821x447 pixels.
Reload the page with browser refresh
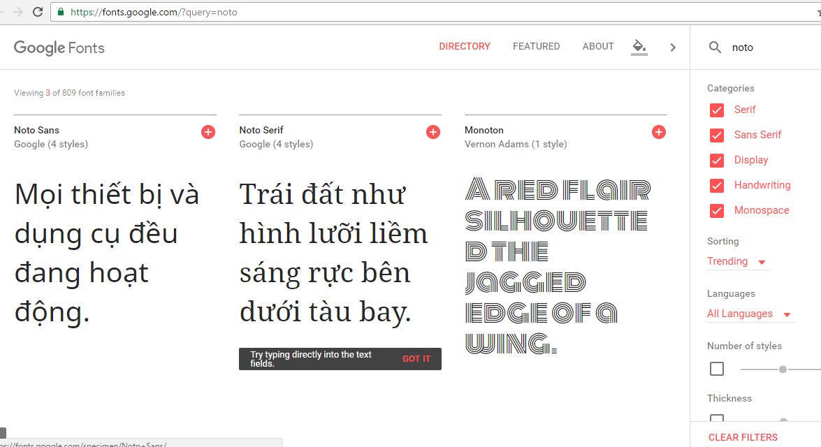click(38, 12)
